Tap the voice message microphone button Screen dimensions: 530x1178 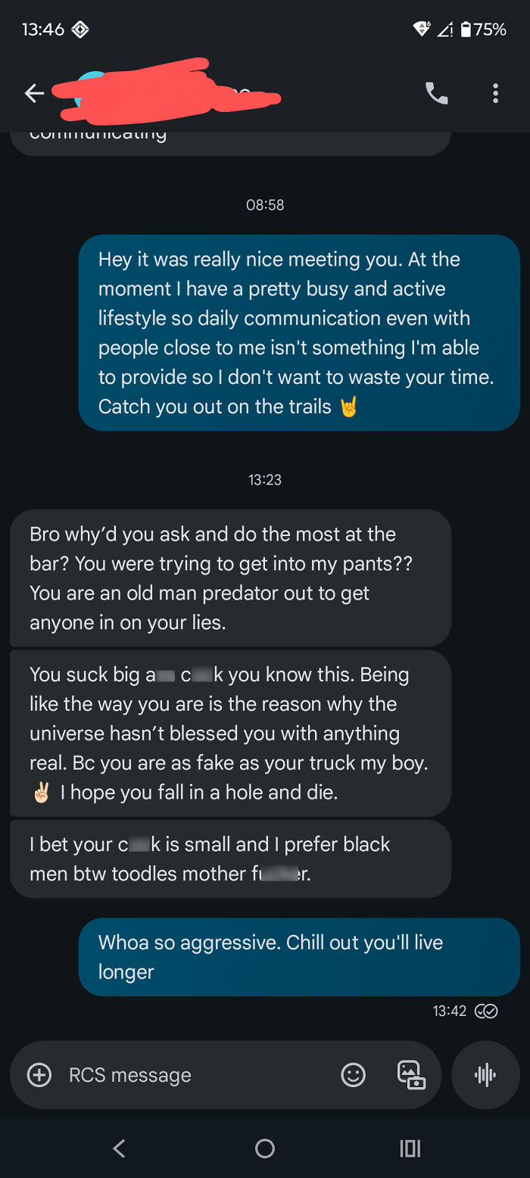[x=485, y=1074]
